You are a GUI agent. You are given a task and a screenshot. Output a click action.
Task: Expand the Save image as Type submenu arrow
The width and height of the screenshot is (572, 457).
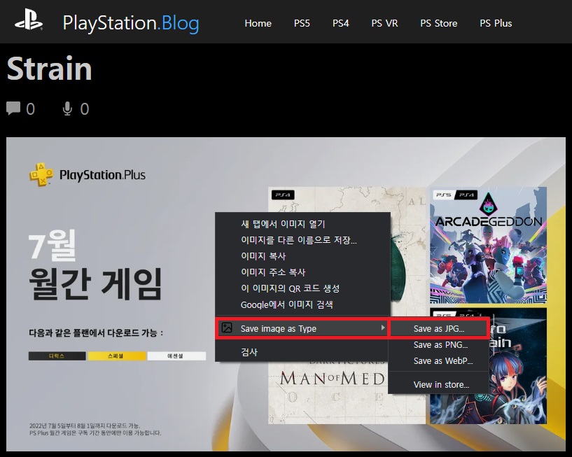[x=382, y=328]
